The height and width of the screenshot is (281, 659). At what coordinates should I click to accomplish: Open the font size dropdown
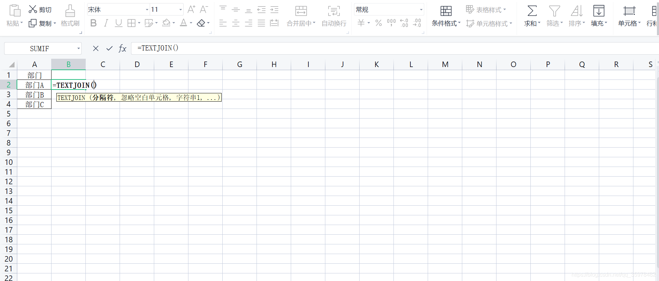(180, 10)
